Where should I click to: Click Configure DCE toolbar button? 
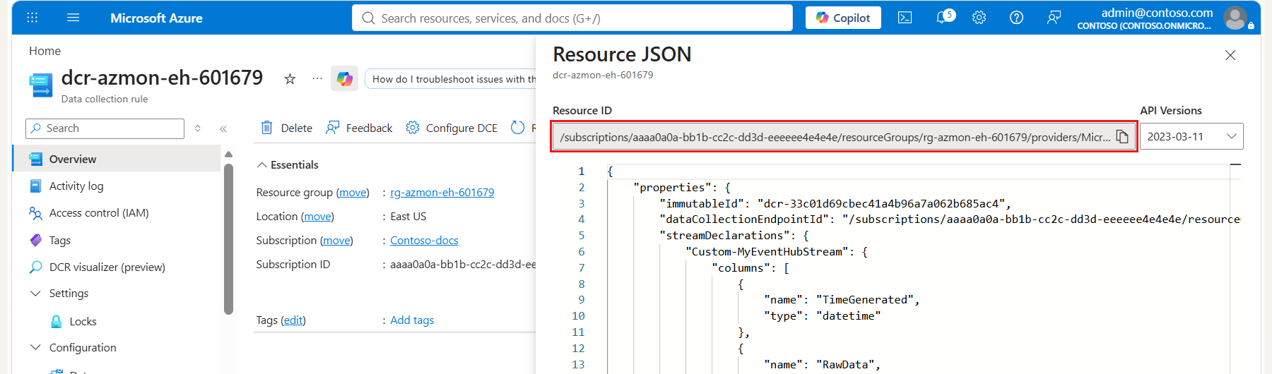point(452,128)
